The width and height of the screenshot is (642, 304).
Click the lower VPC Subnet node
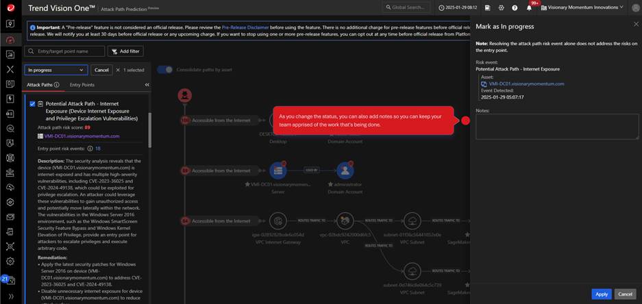point(412,271)
